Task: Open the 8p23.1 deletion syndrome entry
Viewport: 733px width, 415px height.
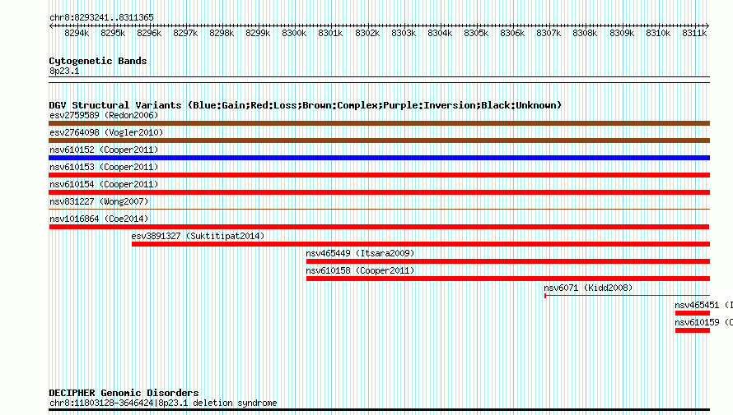Action: [163, 403]
